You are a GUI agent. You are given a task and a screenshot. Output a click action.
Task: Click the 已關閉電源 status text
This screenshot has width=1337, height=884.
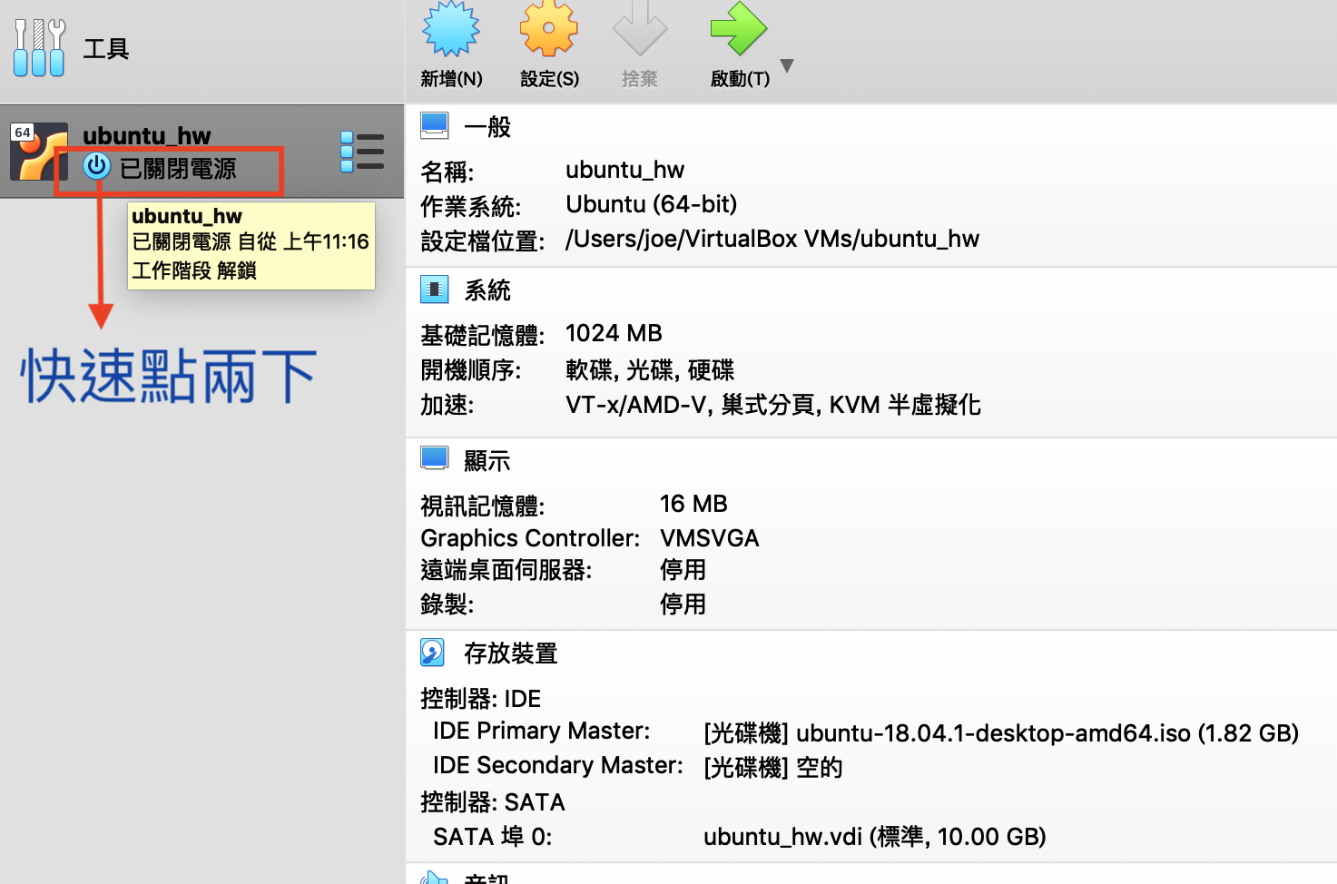tap(178, 169)
